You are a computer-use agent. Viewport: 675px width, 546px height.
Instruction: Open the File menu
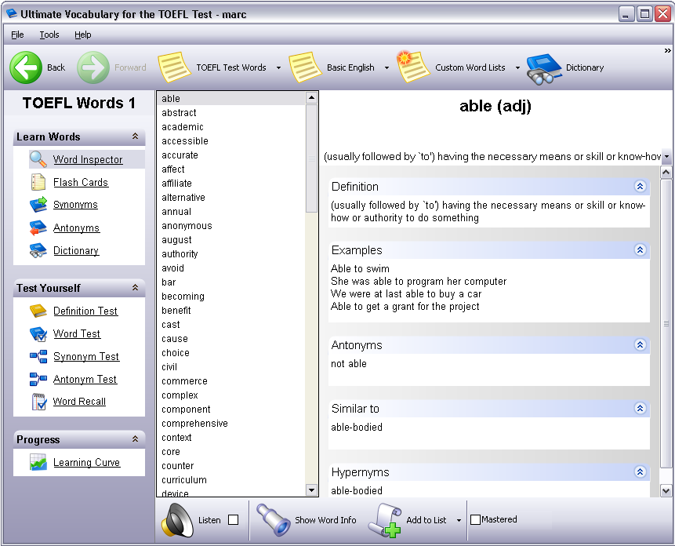coord(17,35)
